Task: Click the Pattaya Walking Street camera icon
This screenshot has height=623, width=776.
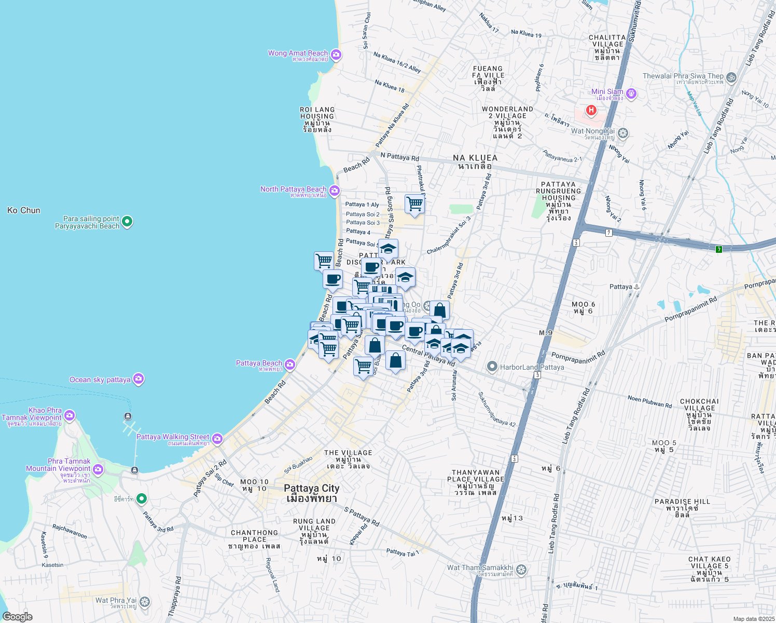Action: coord(217,439)
